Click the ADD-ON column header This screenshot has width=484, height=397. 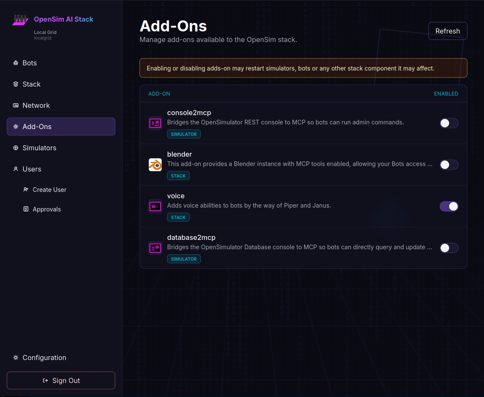tap(159, 94)
